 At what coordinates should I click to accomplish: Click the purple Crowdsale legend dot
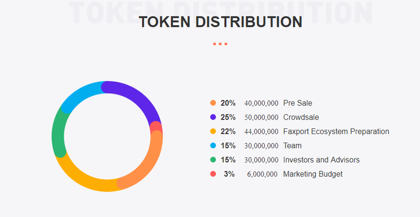point(213,117)
